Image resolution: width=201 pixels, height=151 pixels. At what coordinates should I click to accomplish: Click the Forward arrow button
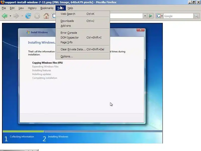point(16,16)
